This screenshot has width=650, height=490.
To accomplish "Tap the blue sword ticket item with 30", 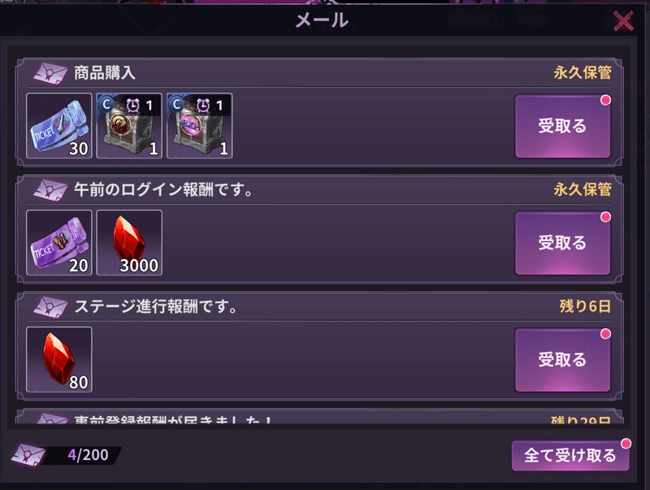I will click(x=58, y=126).
